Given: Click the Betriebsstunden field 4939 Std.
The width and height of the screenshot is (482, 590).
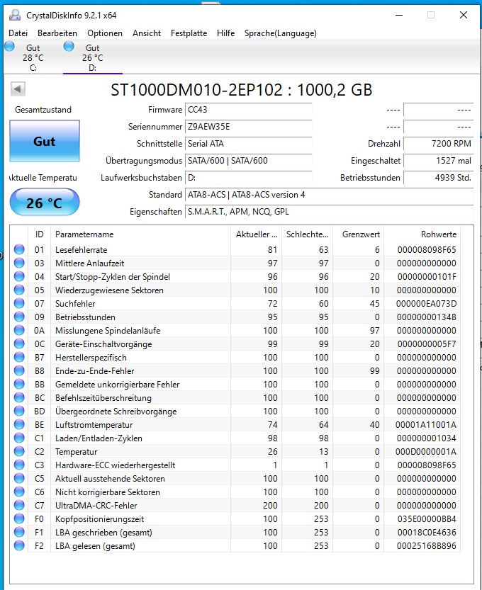Looking at the screenshot, I should 438,178.
